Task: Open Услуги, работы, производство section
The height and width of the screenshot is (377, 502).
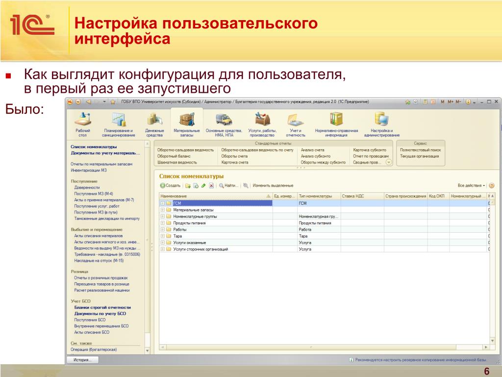Action: coord(262,125)
